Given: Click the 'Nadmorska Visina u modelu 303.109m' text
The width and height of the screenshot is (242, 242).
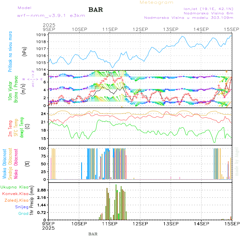Looking at the screenshot, I should [188, 18].
